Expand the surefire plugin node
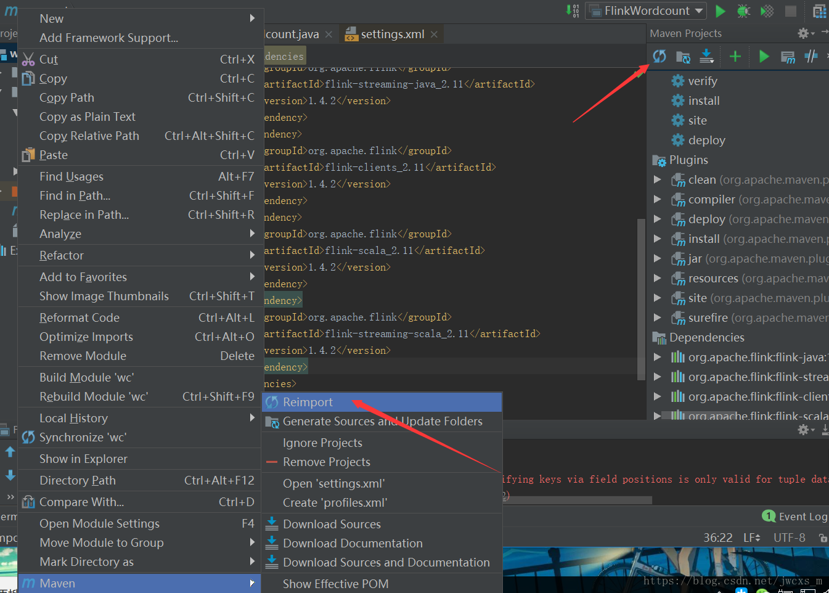Screen dimensions: 829x593 (x=657, y=317)
